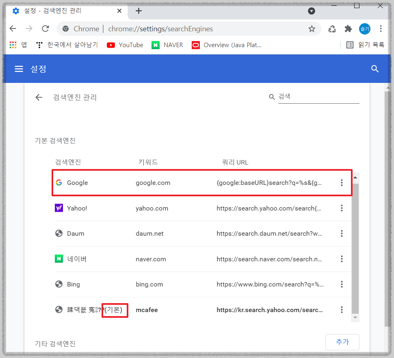
Task: Click the Yahoo! purple icon
Action: [59, 208]
